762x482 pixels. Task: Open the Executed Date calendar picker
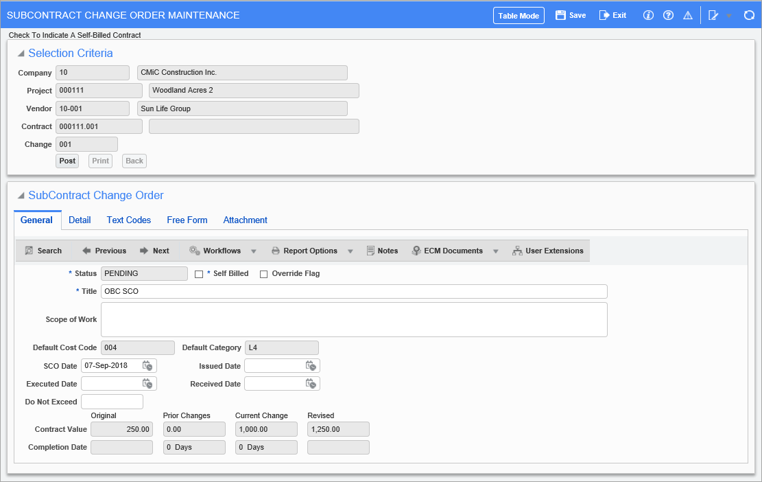point(147,384)
